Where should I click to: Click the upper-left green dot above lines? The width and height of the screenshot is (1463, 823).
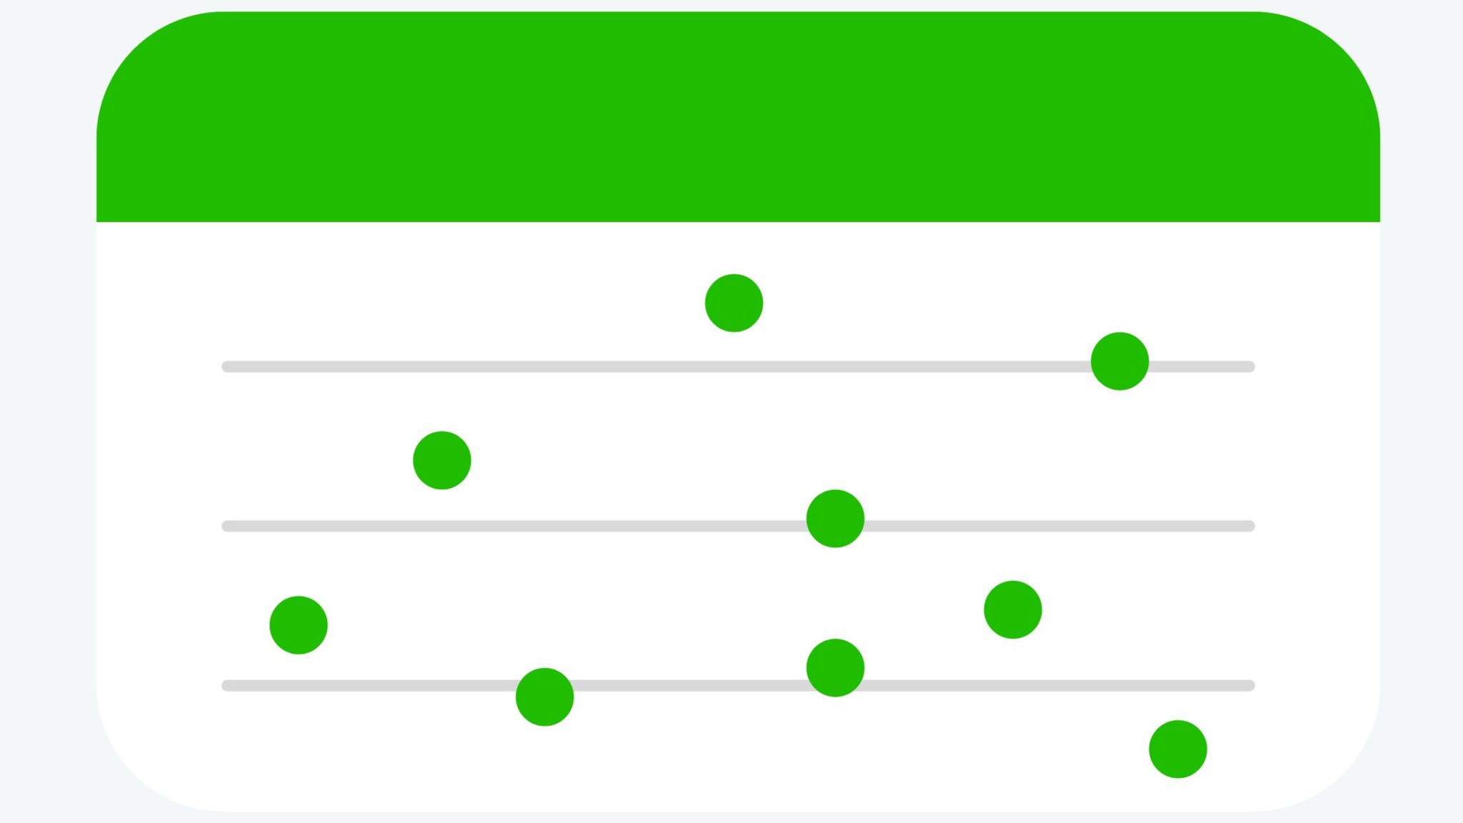(x=734, y=301)
